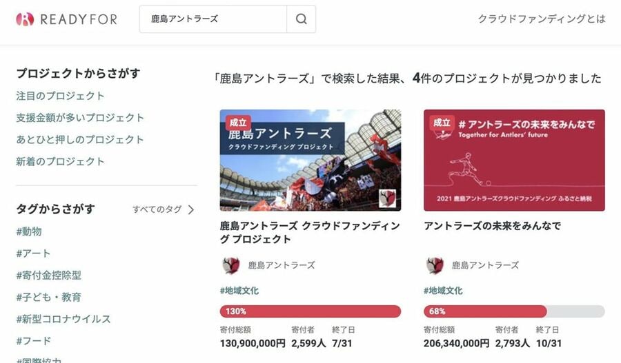
Task: Open the stadium crowdfunding project thumbnail
Action: tap(310, 160)
